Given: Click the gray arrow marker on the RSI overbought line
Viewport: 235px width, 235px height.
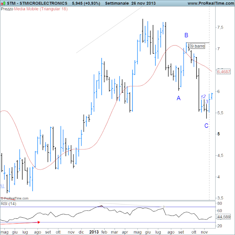Looking at the screenshot, I should (164, 207).
